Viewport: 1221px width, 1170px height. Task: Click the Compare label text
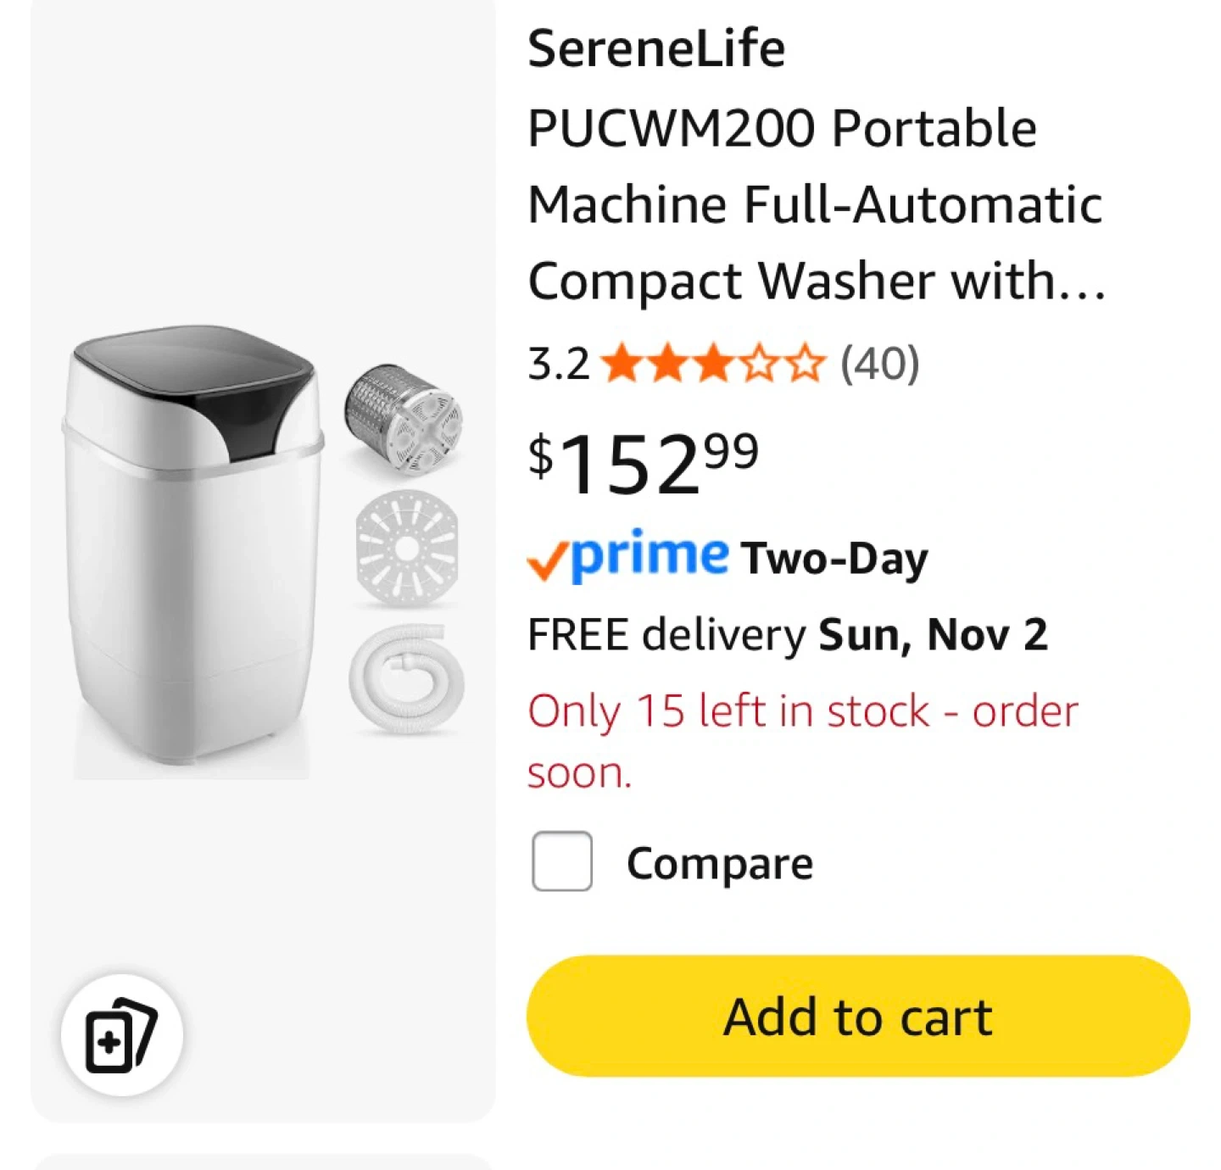[719, 863]
